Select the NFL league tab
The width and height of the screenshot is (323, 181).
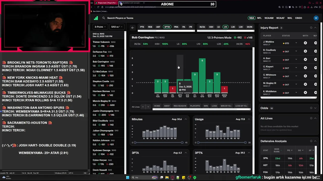tap(259, 18)
